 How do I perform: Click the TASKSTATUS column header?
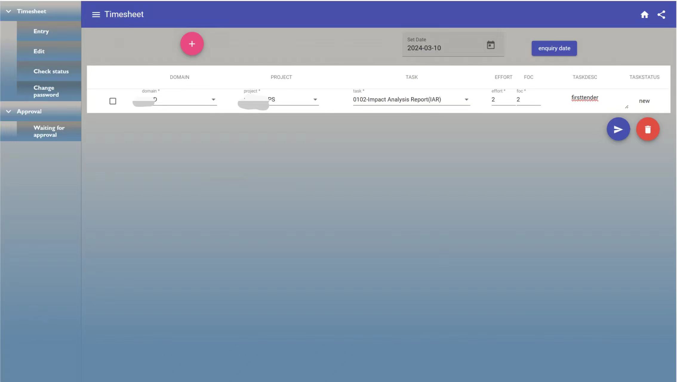click(x=644, y=77)
